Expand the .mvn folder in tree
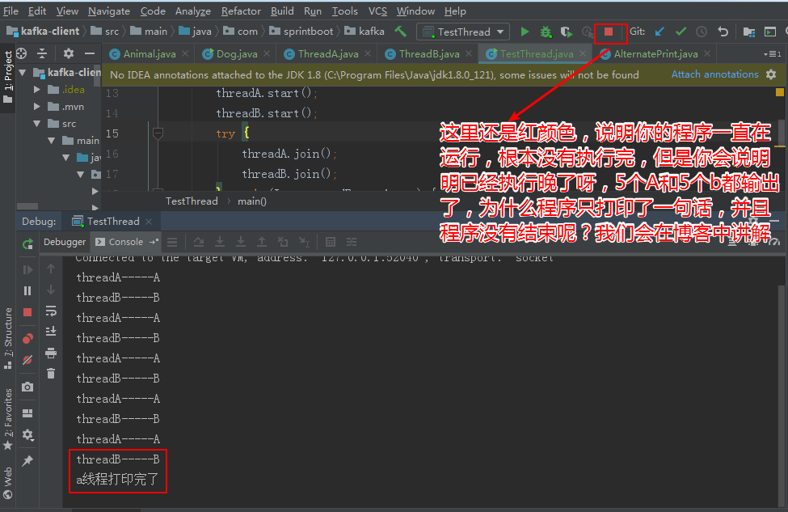Image resolution: width=788 pixels, height=512 pixels. [x=36, y=107]
